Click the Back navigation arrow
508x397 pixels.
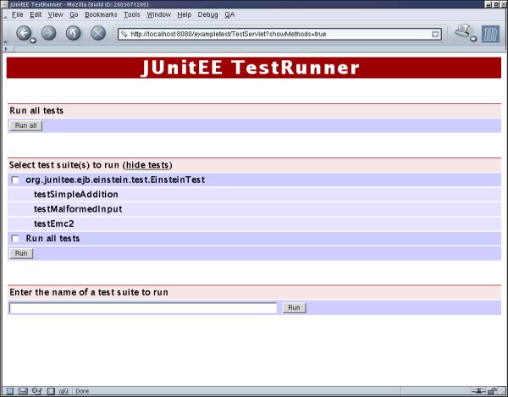(24, 33)
